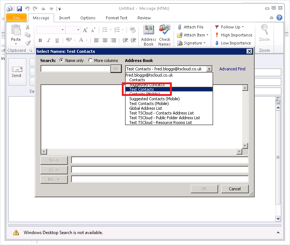Select Global Address List entry
This screenshot has width=290, height=245.
(146, 108)
